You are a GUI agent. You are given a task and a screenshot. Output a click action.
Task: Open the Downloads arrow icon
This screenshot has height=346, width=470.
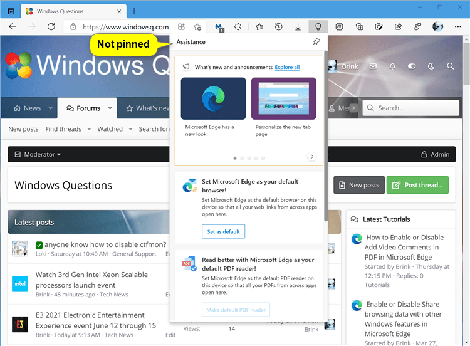pos(298,27)
